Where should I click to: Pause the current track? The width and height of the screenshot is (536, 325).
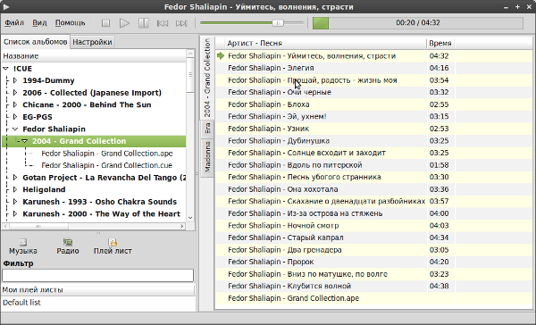pyautogui.click(x=143, y=23)
